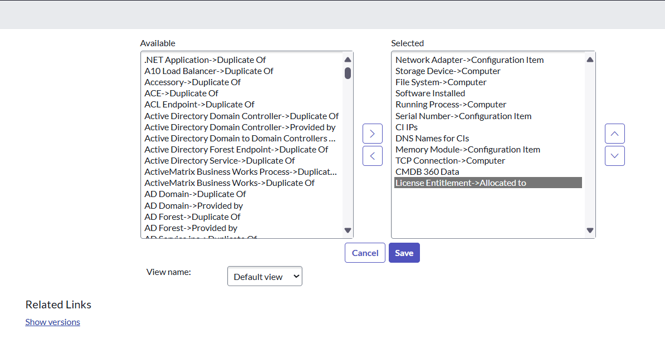This screenshot has height=354, width=665.
Task: Open the View name dropdown
Action: [x=265, y=277]
